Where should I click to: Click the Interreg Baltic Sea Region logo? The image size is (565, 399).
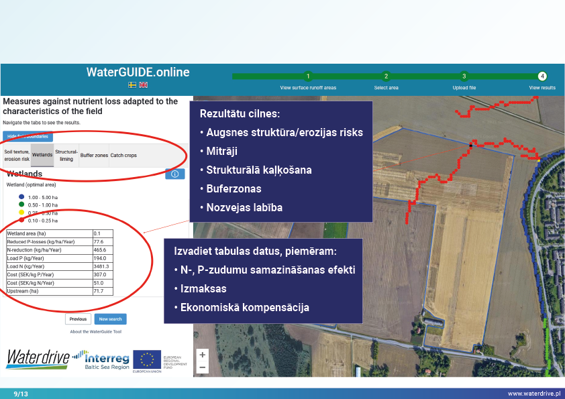click(101, 359)
